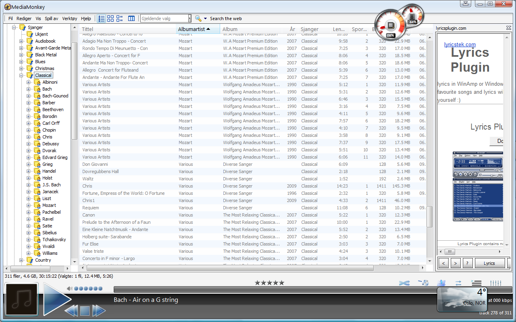Viewport: 516px width, 322px height.
Task: Open the equalizer icon
Action: [x=495, y=283]
